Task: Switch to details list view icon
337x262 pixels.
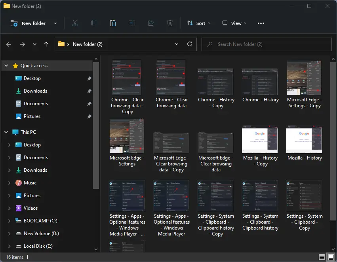Action: click(x=322, y=257)
